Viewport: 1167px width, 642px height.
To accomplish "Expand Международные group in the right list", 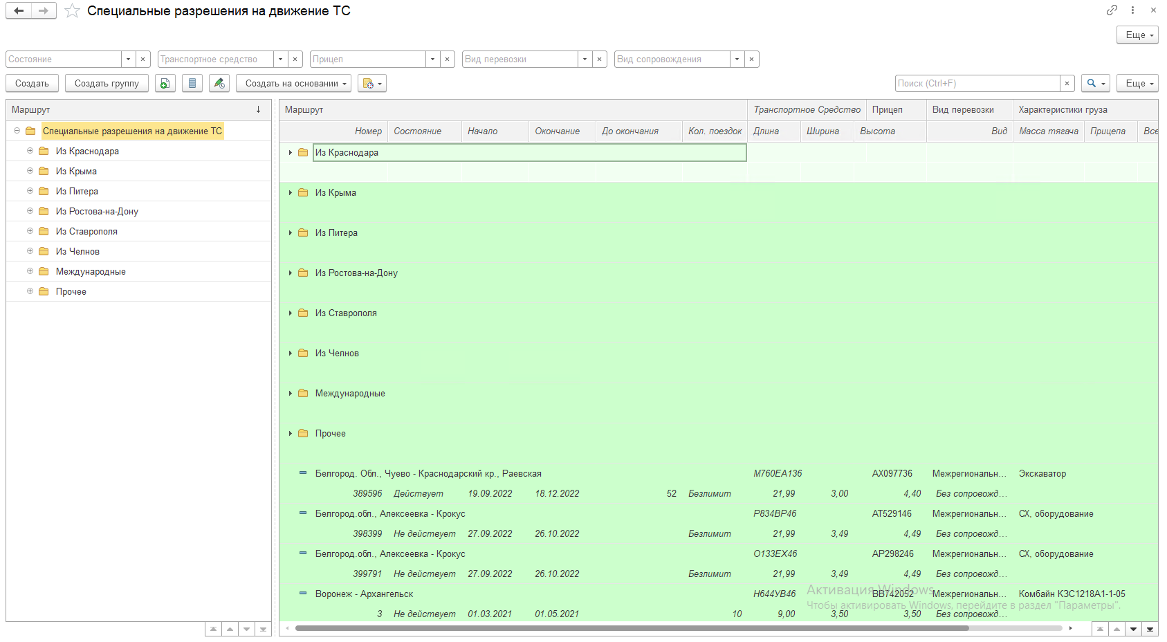I will [x=291, y=394].
